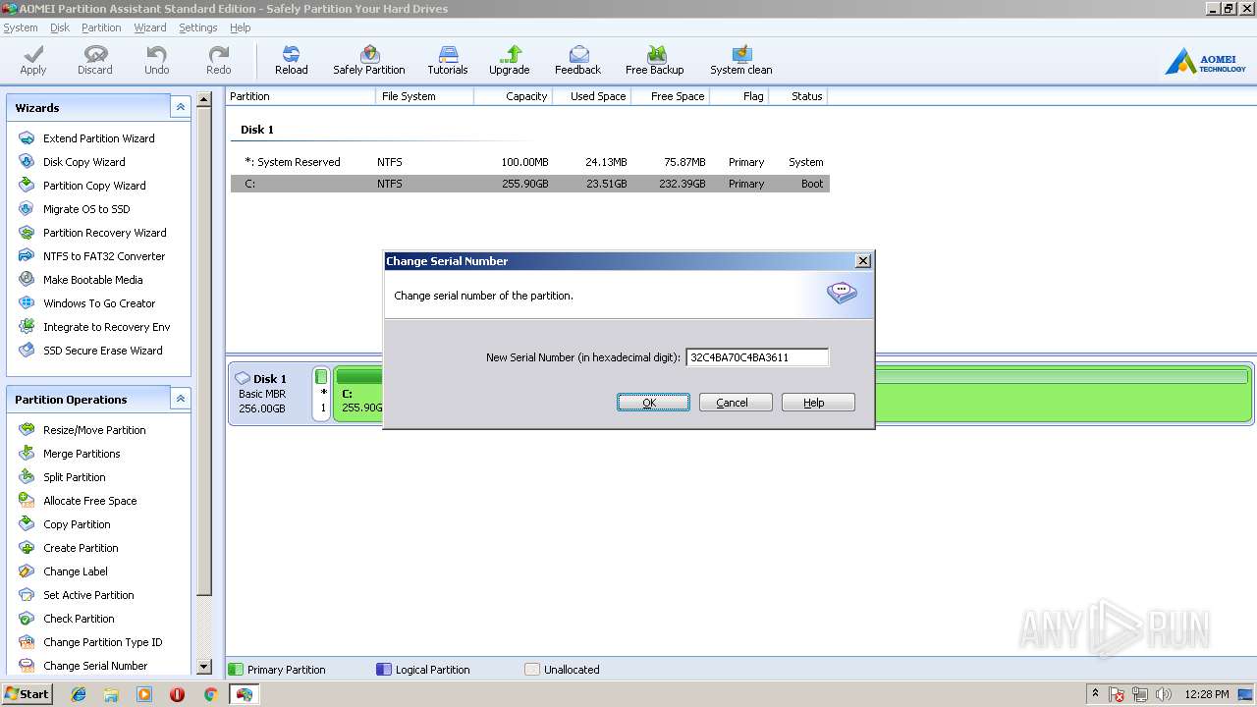Viewport: 1257px width, 707px height.
Task: Launch System clean from toolbar
Action: coord(741,60)
